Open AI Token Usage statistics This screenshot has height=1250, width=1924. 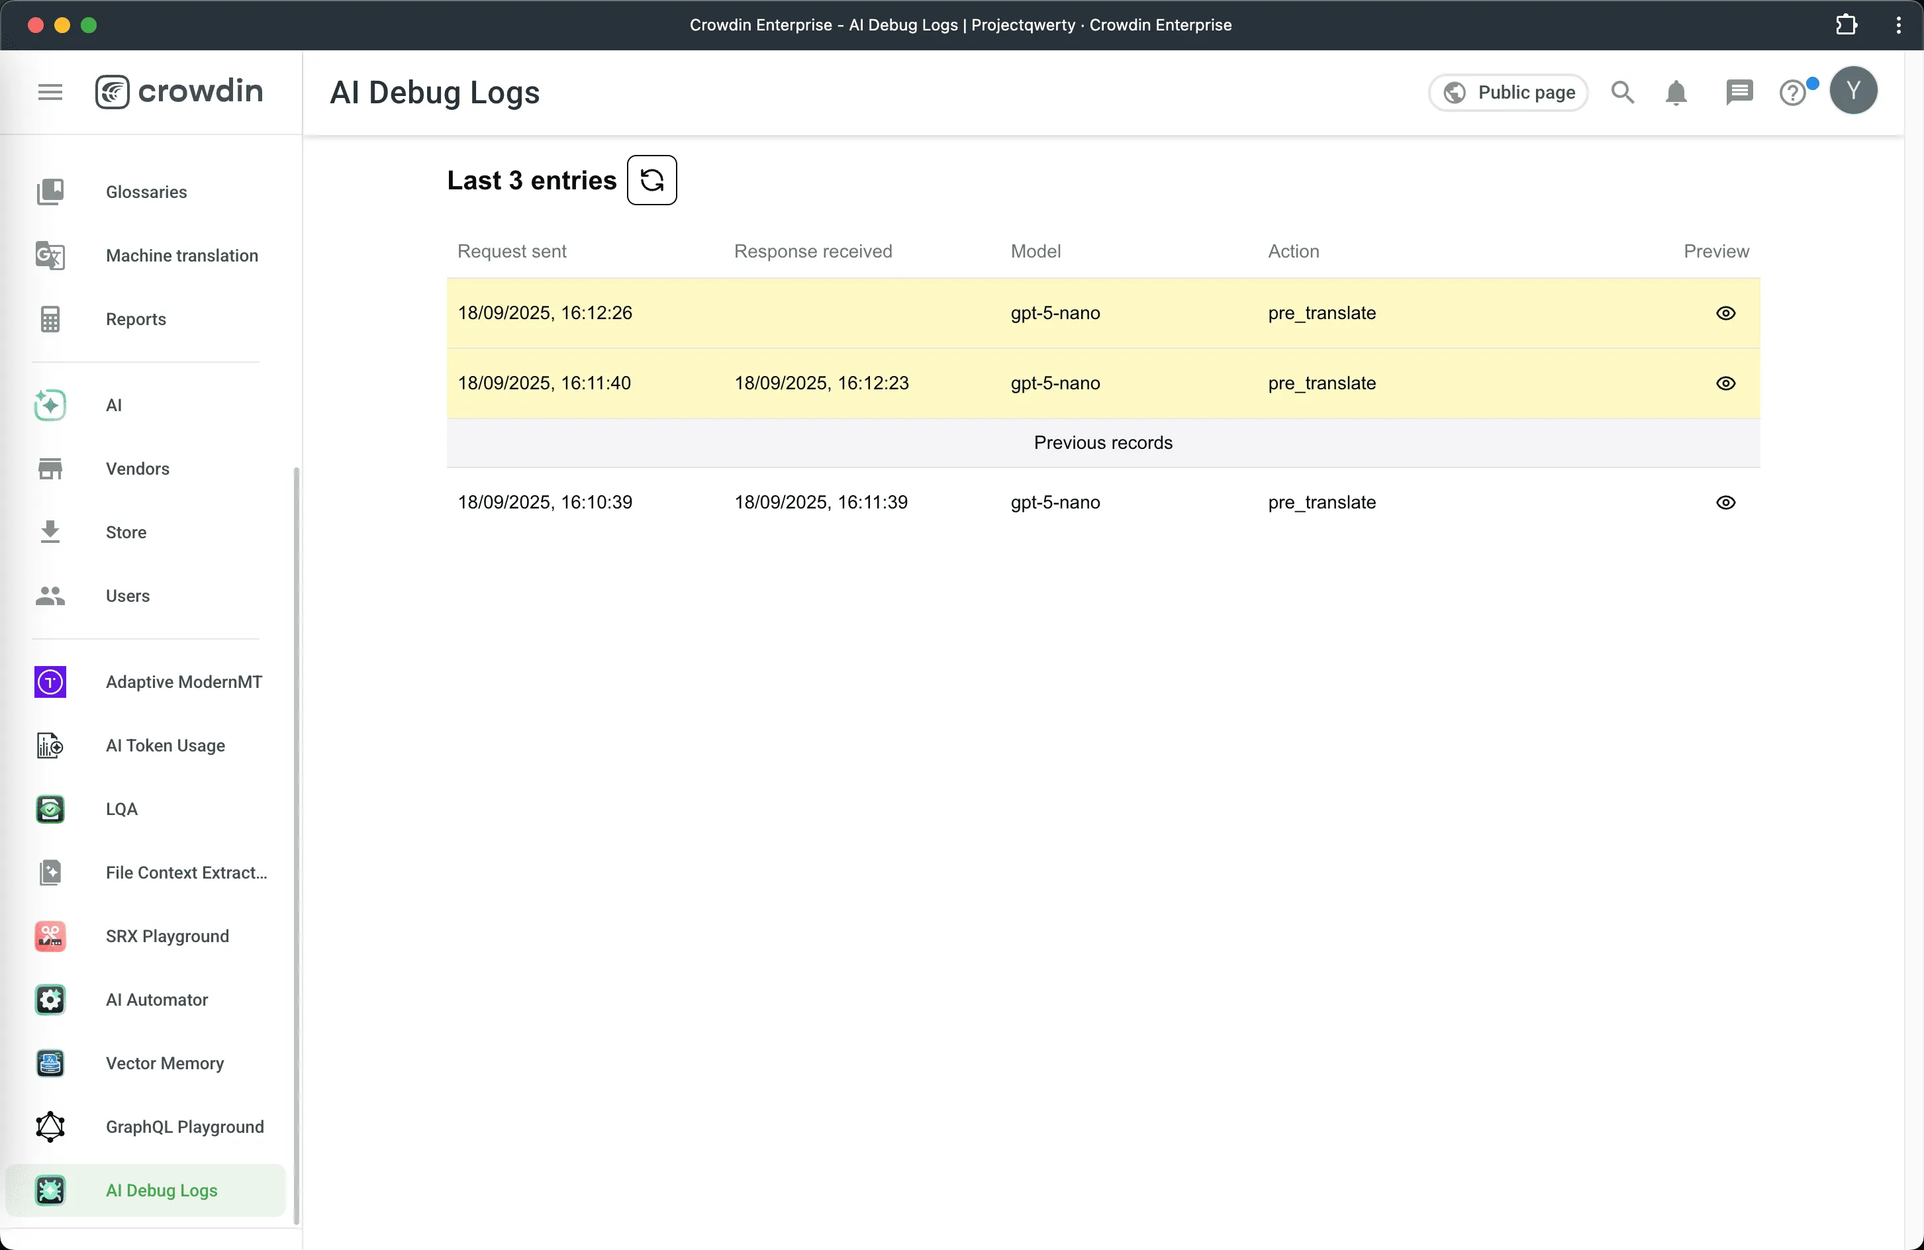coord(165,745)
